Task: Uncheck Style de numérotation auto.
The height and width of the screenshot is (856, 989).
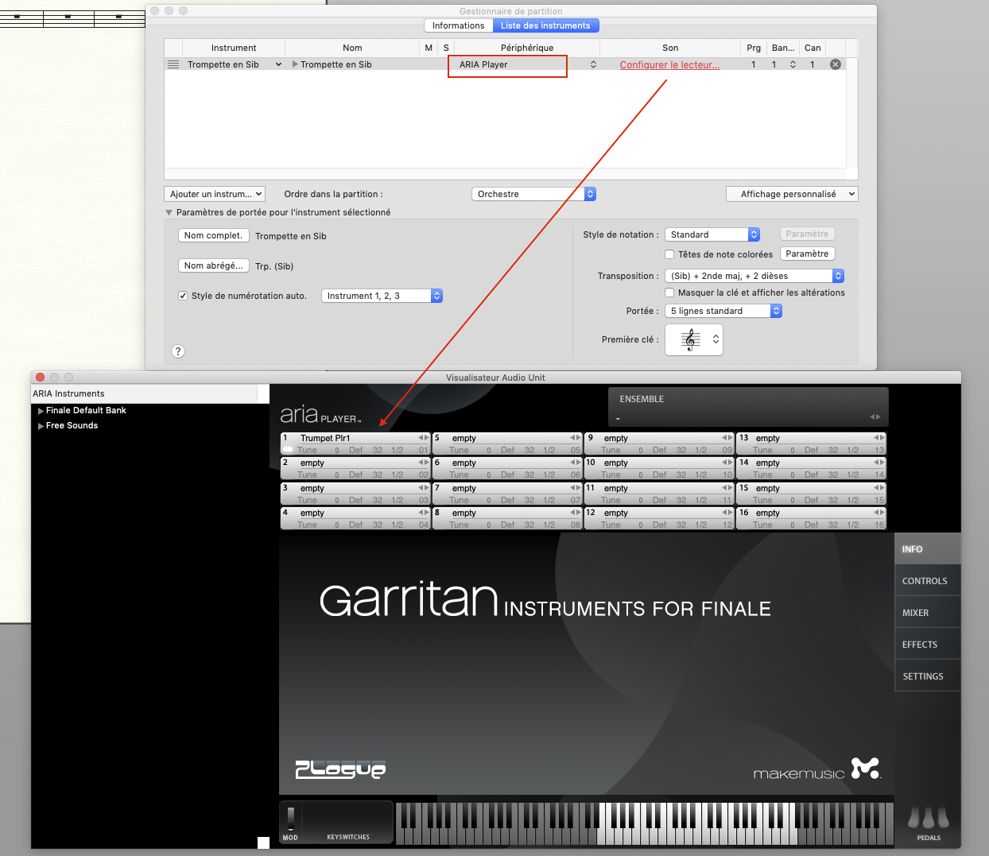Action: (183, 296)
